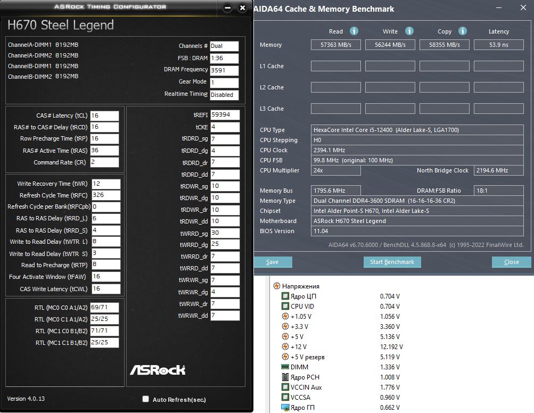Click the L3 Cache Latency result box
Image resolution: width=534 pixels, height=413 pixels.
pyautogui.click(x=498, y=109)
